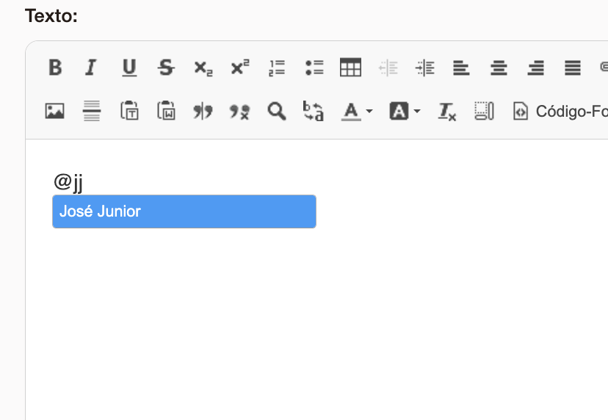The height and width of the screenshot is (420, 608).
Task: Toggle underline formatting
Action: click(x=129, y=68)
